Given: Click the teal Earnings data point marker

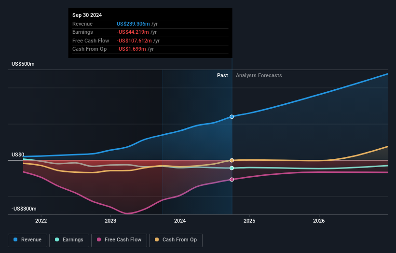Looking at the screenshot, I should (232, 168).
